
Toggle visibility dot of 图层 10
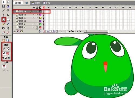(34, 21)
